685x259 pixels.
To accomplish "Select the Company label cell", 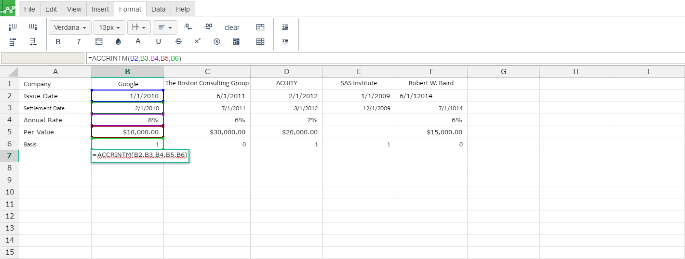I will point(55,84).
